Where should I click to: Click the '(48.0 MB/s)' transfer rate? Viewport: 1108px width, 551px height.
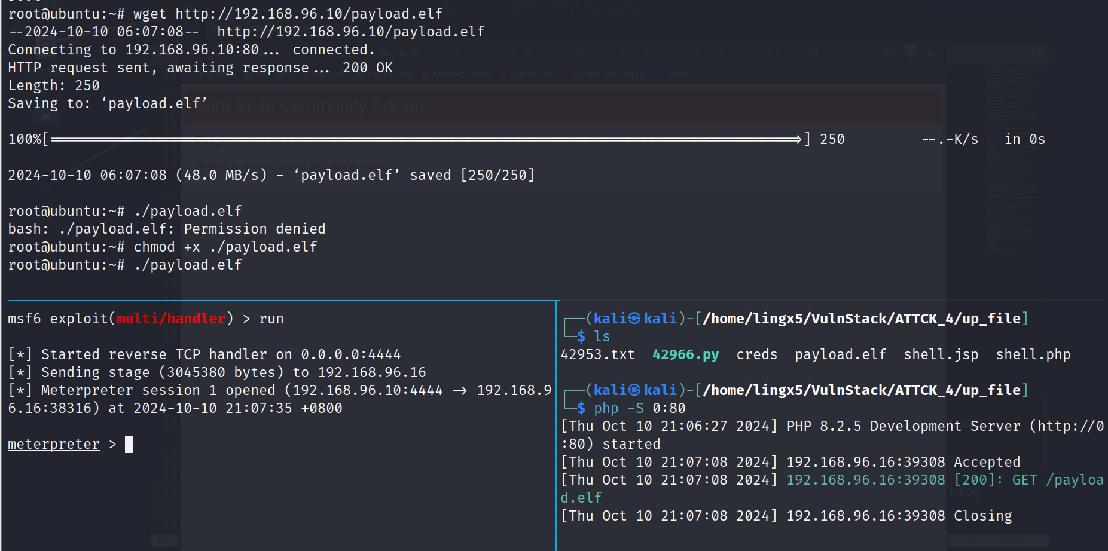(221, 175)
